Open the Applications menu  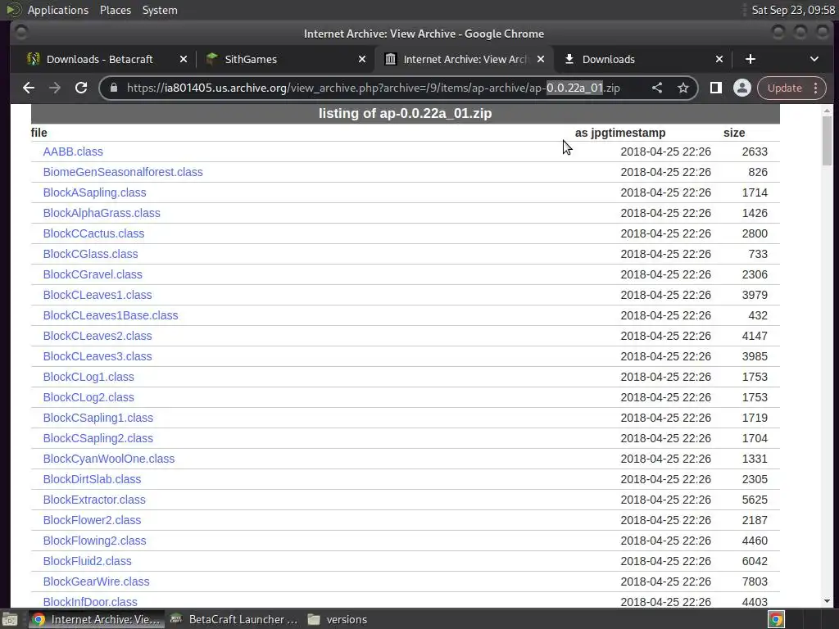pyautogui.click(x=58, y=10)
